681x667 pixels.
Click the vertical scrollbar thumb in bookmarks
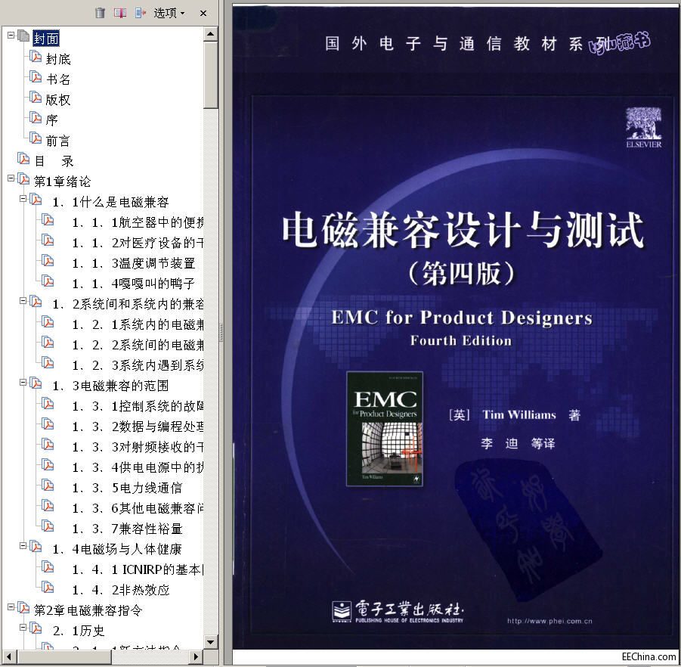(x=211, y=75)
